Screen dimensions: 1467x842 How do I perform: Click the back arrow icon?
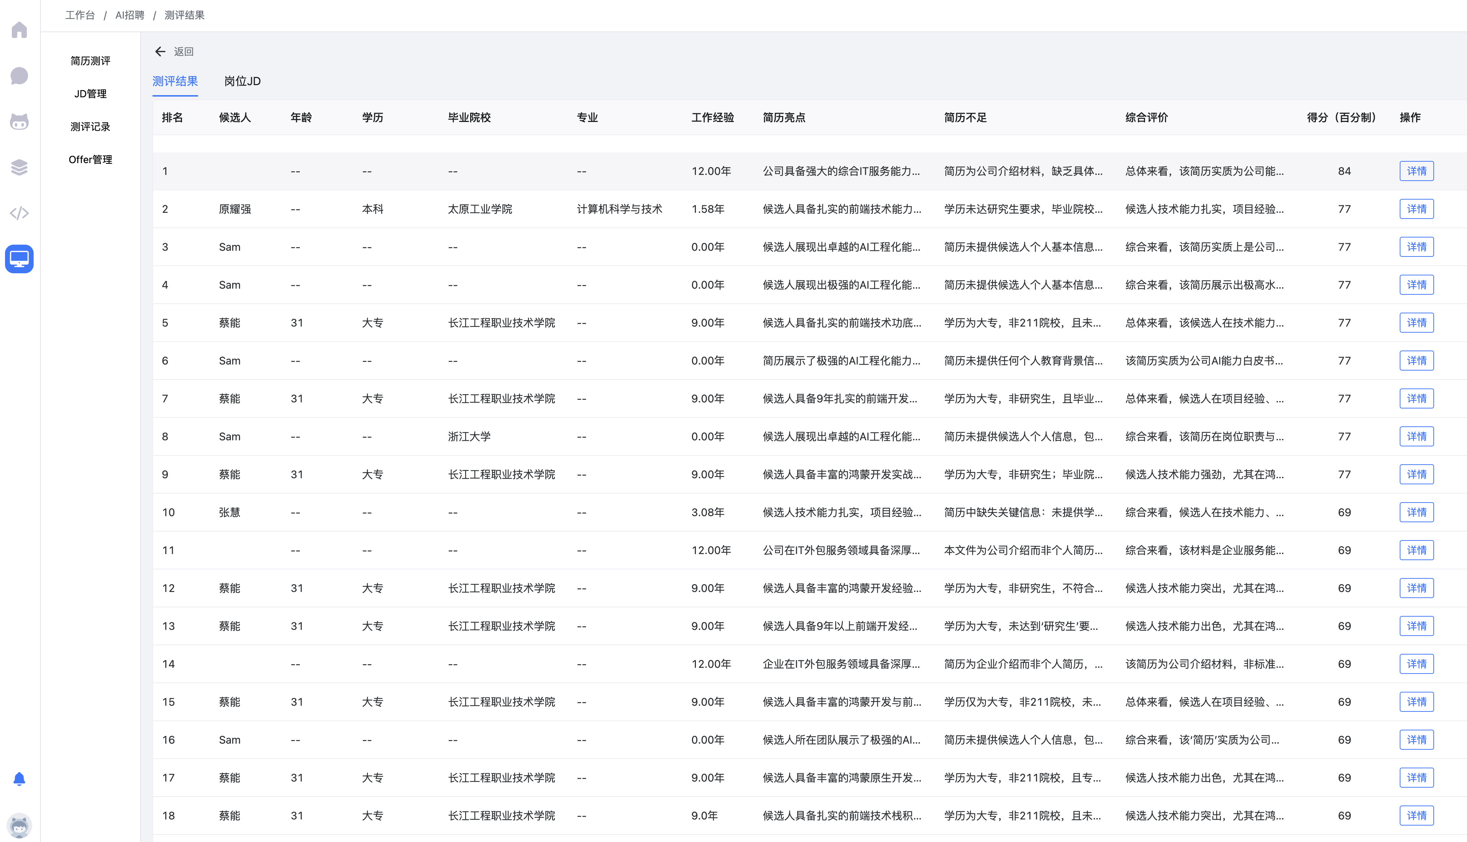160,52
